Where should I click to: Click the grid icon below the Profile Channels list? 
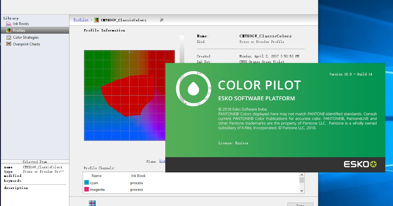point(92,203)
